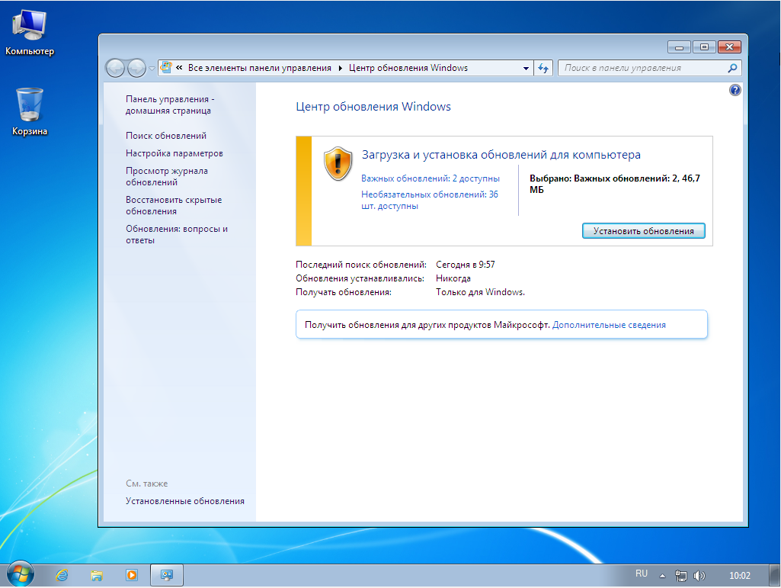781x588 pixels.
Task: Click the Установить обновления button
Action: click(644, 231)
